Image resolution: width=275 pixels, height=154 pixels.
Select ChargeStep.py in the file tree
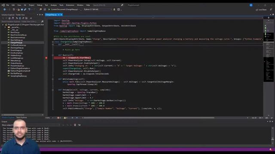pos(16,43)
